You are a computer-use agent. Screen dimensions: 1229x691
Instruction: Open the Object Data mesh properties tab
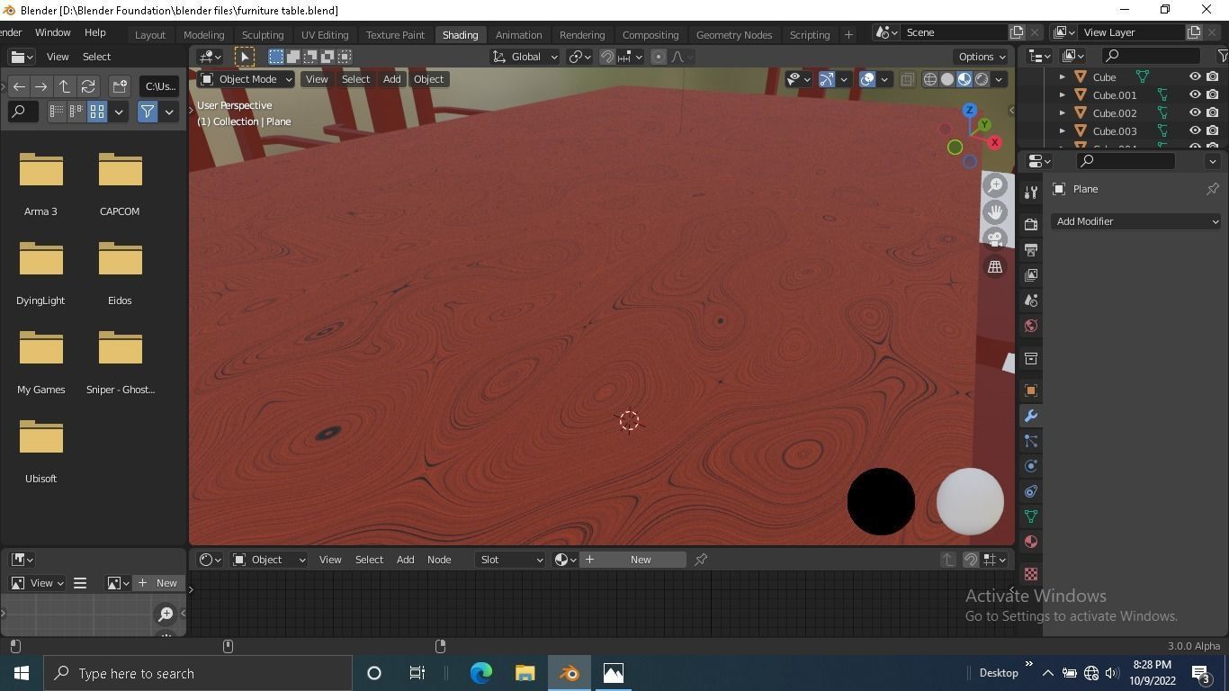(1031, 516)
